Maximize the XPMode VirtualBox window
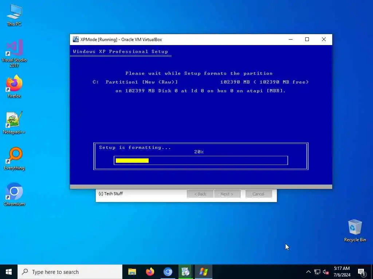The width and height of the screenshot is (373, 279). click(x=307, y=39)
